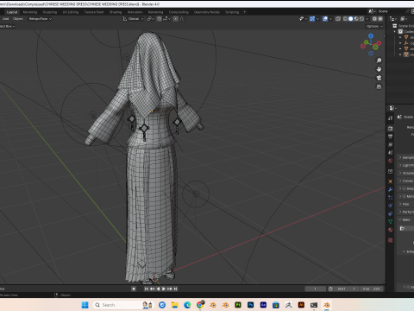Open Microsoft Edge from the taskbar
Image resolution: width=414 pixels, height=311 pixels.
coord(187,305)
